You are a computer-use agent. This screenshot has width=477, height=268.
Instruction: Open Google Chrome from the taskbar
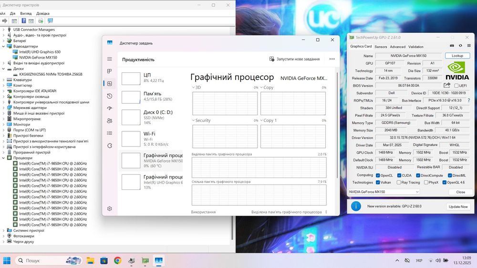click(x=117, y=260)
